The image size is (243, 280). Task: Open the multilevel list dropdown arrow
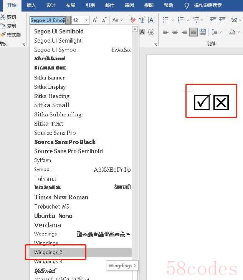click(202, 20)
